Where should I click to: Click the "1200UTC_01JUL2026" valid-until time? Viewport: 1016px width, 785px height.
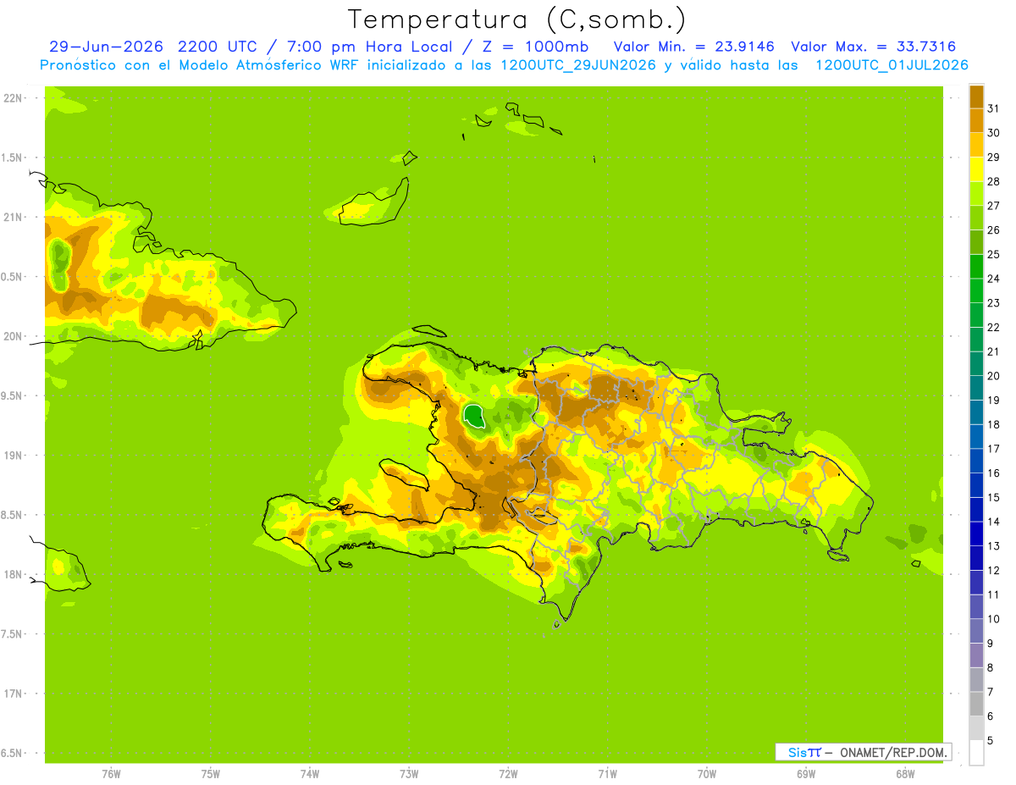[892, 65]
